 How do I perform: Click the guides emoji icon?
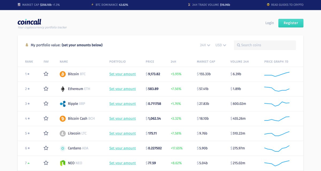click(268, 5)
